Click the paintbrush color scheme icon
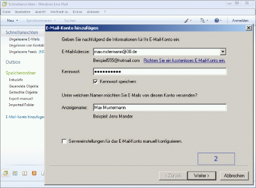Viewport: 256px width, 188px height. 186,20
